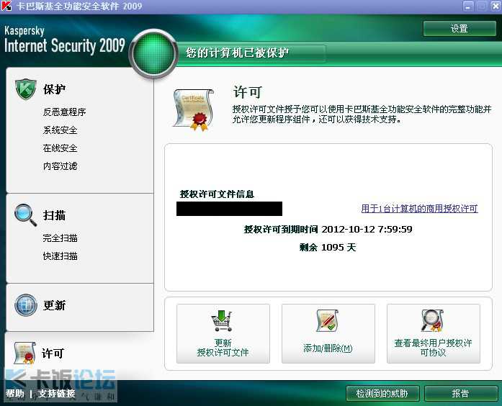Open 反恶意程序 under Protection

click(x=64, y=112)
